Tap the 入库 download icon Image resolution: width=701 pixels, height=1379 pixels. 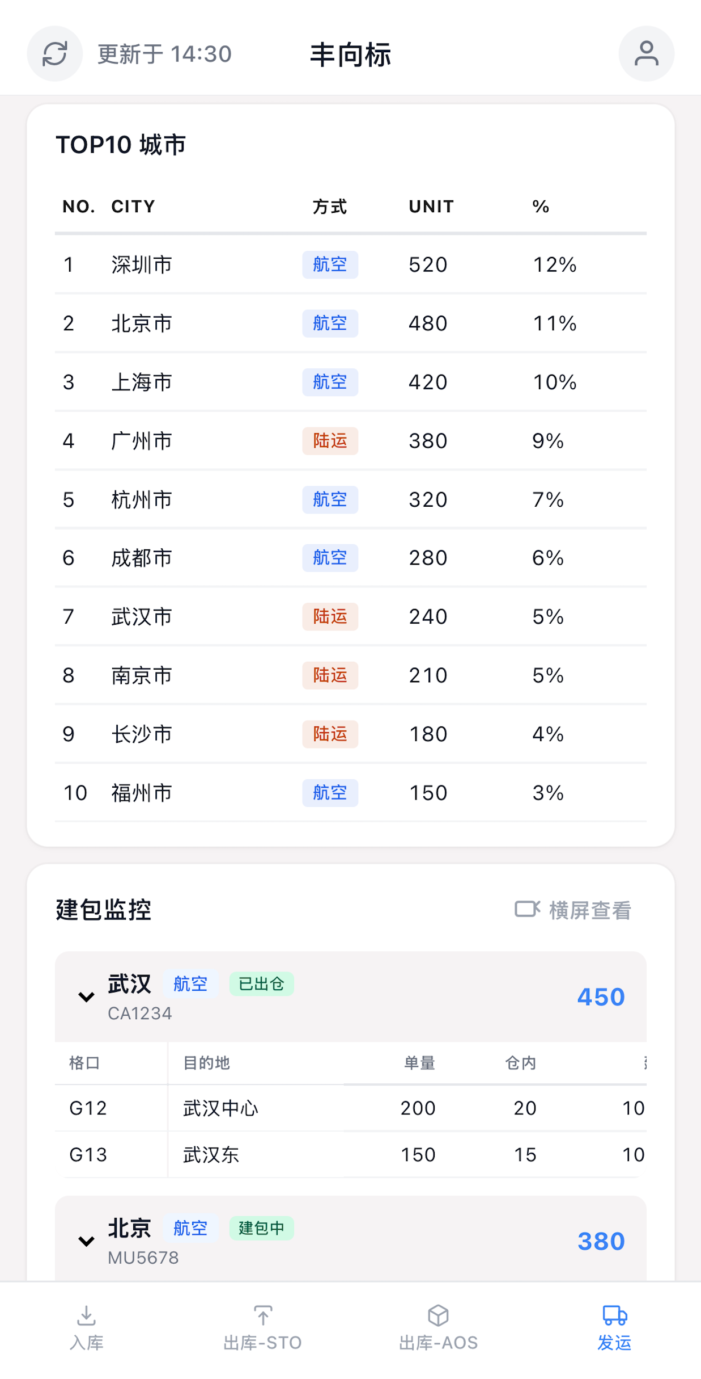[86, 1315]
